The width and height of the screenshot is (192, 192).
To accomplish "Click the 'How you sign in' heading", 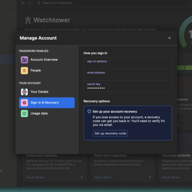I will [x=95, y=53].
